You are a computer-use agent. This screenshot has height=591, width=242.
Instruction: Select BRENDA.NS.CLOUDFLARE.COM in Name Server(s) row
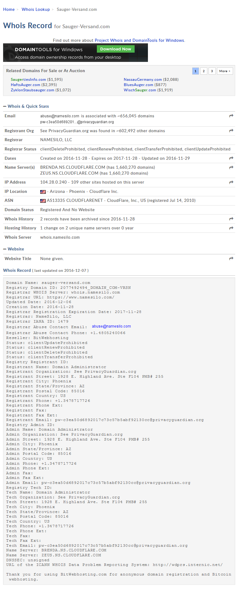73,167
